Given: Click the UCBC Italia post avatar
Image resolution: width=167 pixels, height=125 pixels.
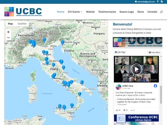Looking at the screenshot, I should pyautogui.click(x=118, y=87).
